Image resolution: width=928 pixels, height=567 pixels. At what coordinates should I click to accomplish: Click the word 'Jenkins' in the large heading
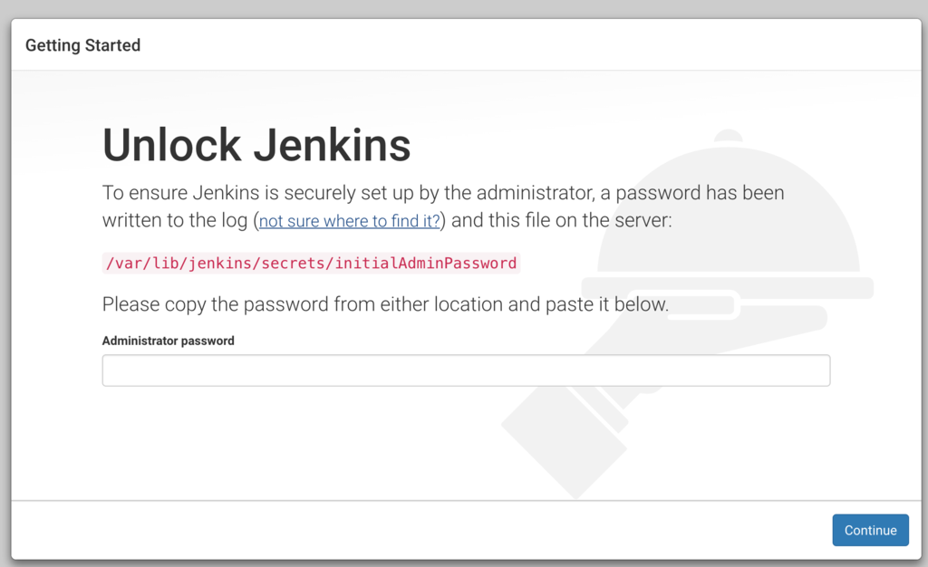(x=332, y=145)
